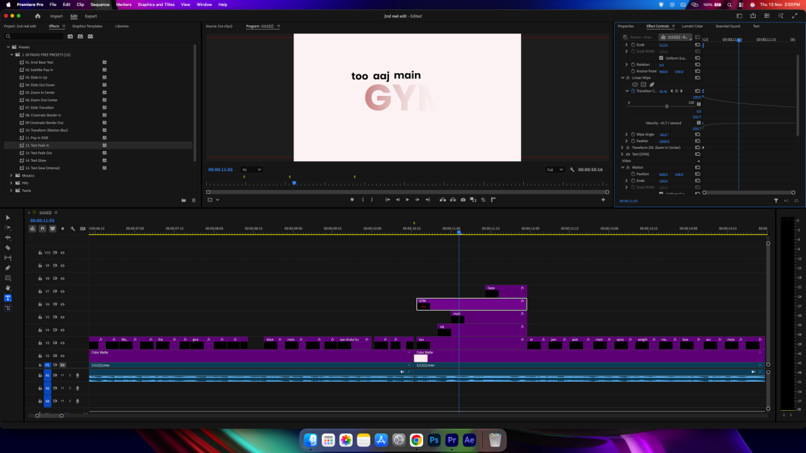Launch Photoshop from the Dock
806x453 pixels.
click(x=434, y=440)
